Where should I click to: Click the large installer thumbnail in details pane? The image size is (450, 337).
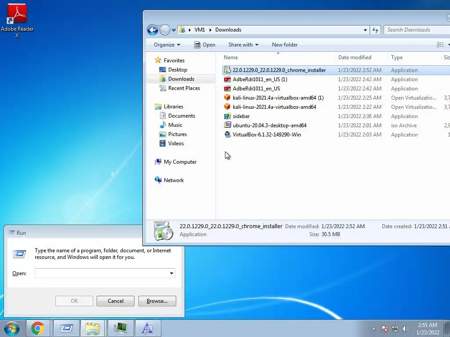(163, 230)
